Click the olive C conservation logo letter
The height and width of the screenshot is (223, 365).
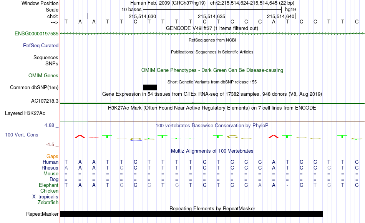click(x=232, y=137)
